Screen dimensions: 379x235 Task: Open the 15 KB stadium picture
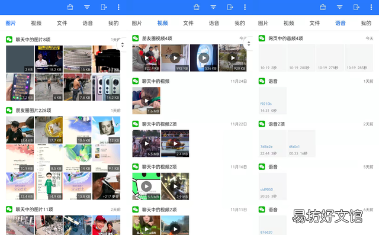[78, 59]
